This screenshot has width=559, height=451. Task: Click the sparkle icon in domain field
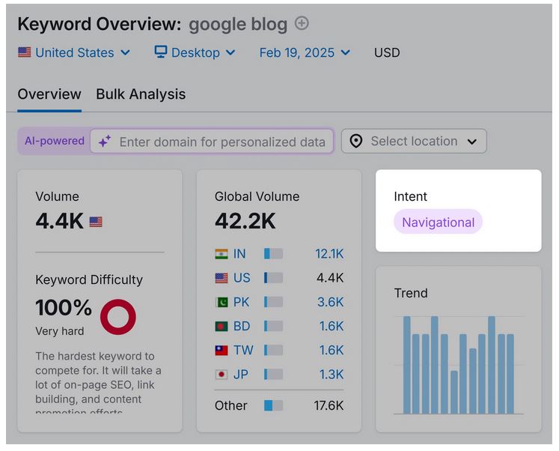click(105, 142)
